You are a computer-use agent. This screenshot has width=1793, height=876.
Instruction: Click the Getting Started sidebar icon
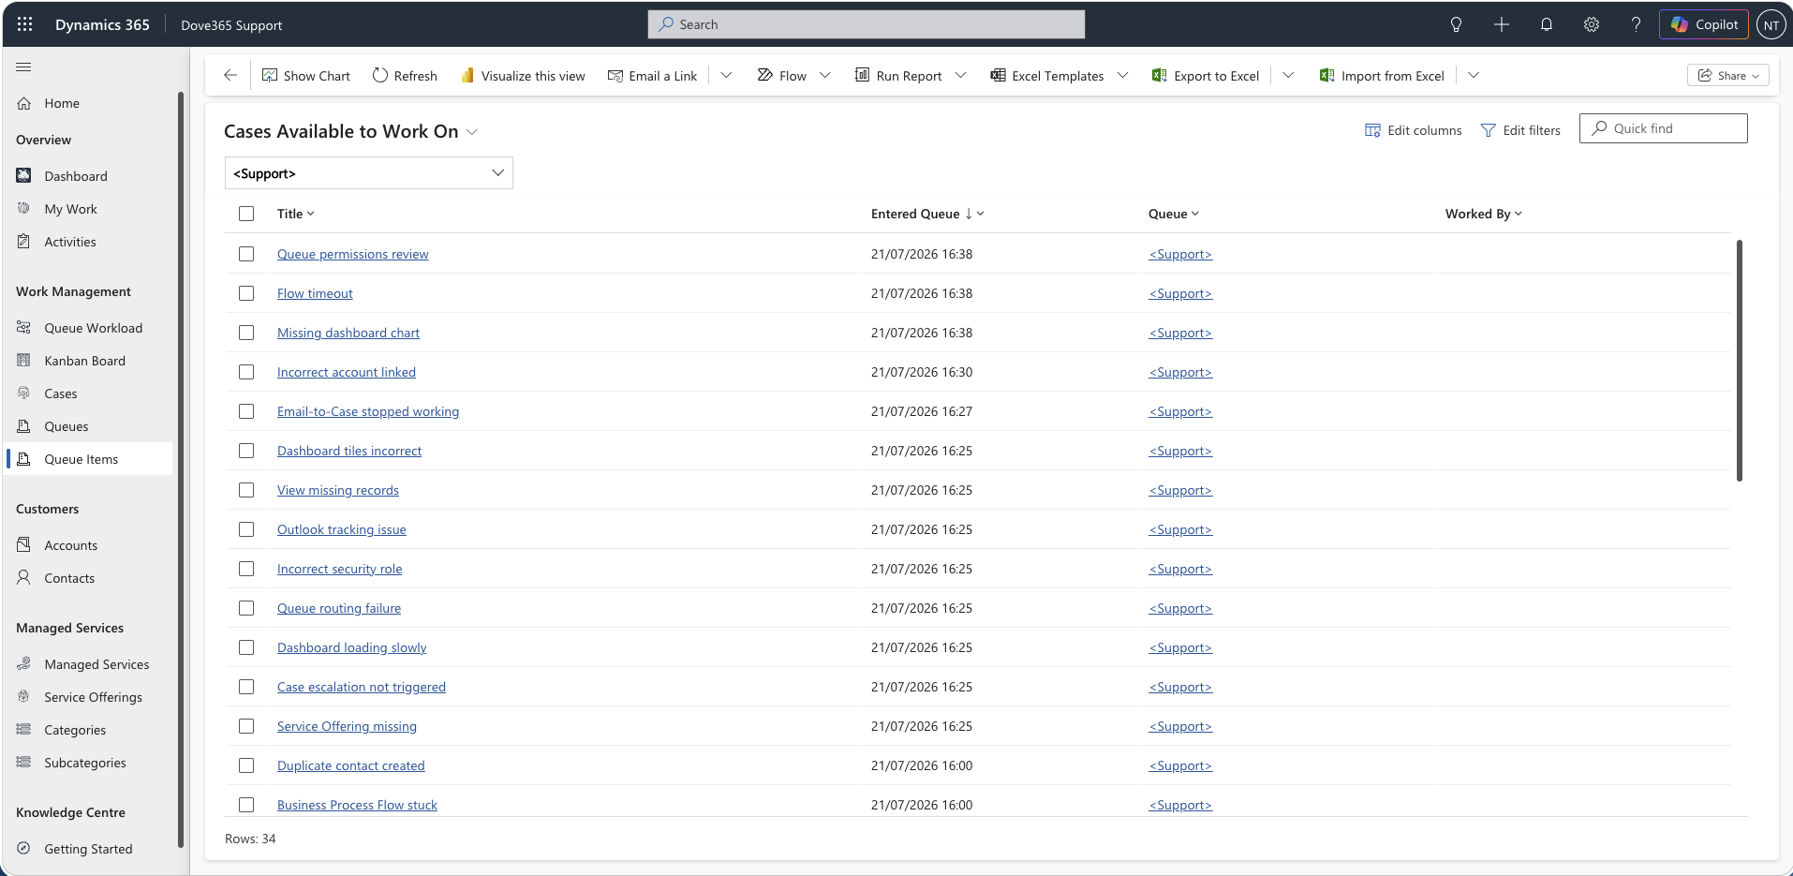pyautogui.click(x=24, y=848)
